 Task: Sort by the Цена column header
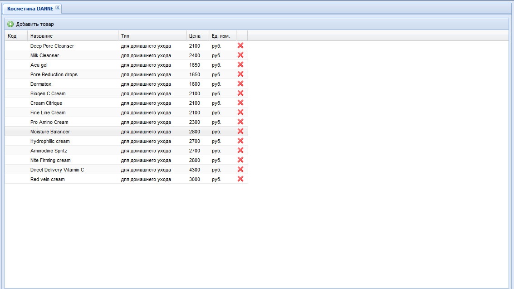(x=198, y=36)
